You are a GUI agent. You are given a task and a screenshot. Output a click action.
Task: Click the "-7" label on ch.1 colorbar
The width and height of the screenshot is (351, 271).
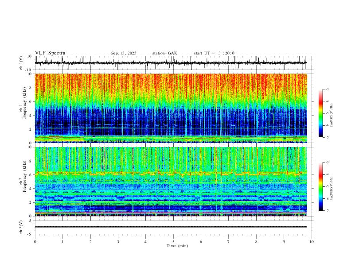(x=327, y=137)
